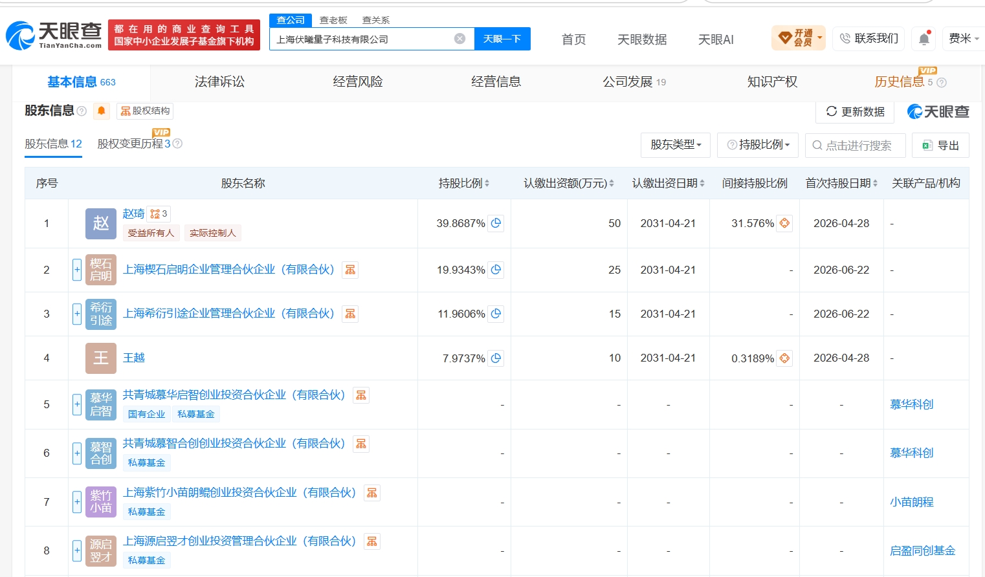Viewport: 985px width, 577px height.
Task: Open the notification bell in header
Action: coord(924,39)
